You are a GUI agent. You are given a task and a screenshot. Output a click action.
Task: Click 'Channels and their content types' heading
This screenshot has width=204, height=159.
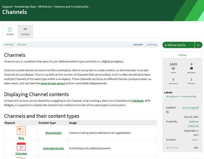click(42, 116)
